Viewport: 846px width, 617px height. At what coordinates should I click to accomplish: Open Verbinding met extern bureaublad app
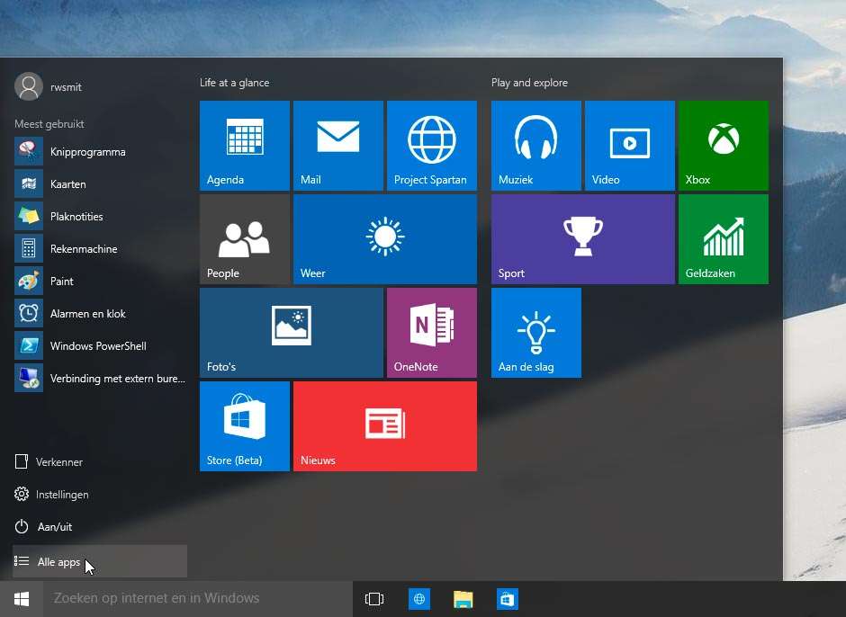tap(100, 378)
